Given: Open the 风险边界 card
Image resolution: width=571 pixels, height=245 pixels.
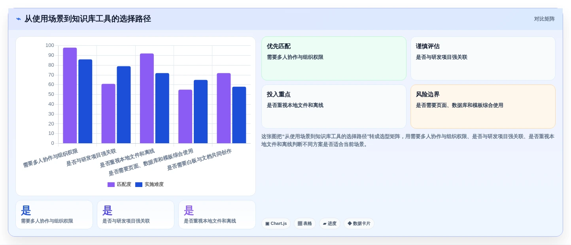Looking at the screenshot, I should pyautogui.click(x=483, y=107).
